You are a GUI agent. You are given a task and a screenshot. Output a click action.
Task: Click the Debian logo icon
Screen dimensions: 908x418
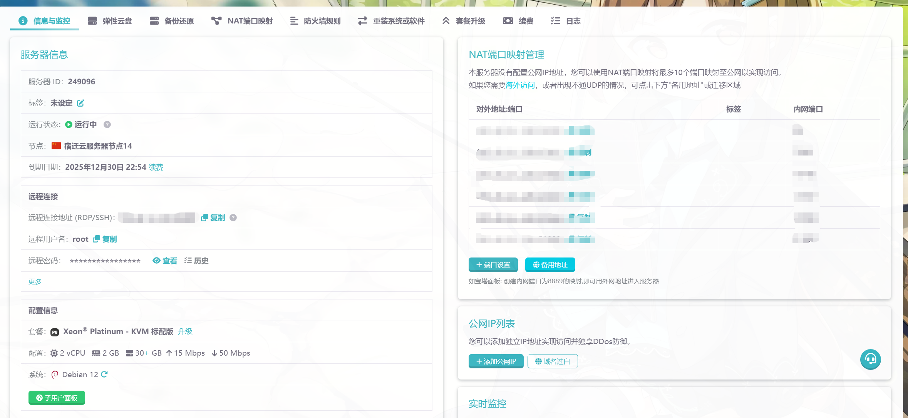tap(55, 375)
